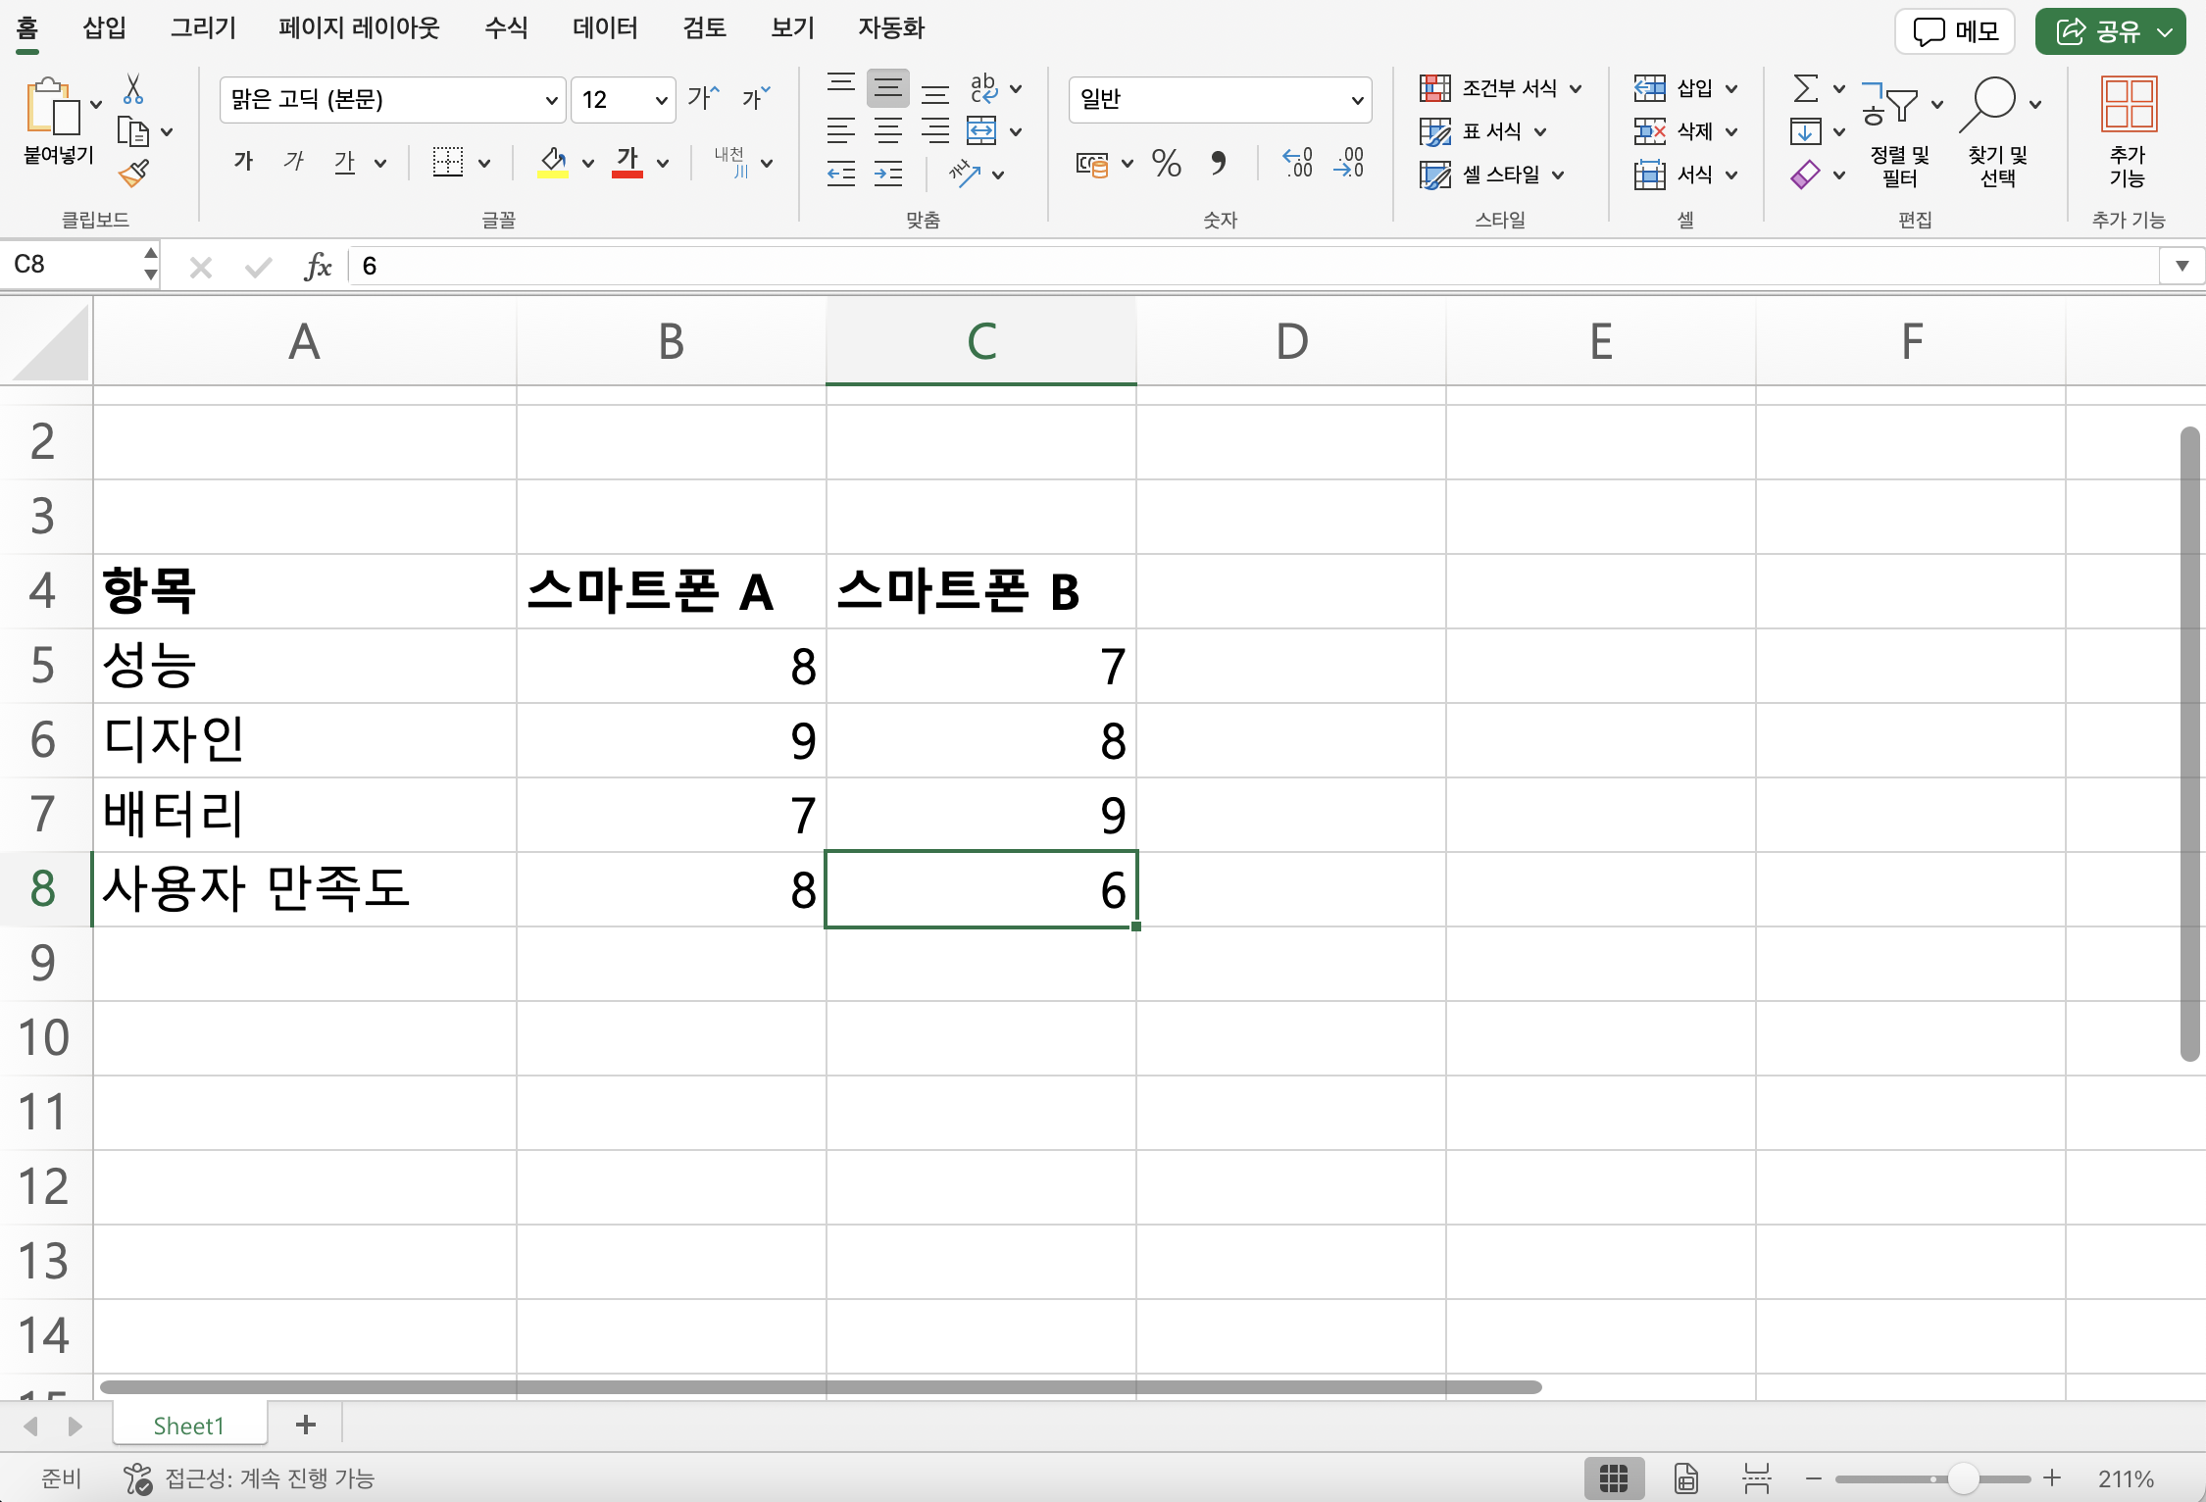Screen dimensions: 2206x1502
Task: Click the AutoSum sigma icon
Action: click(x=1805, y=88)
